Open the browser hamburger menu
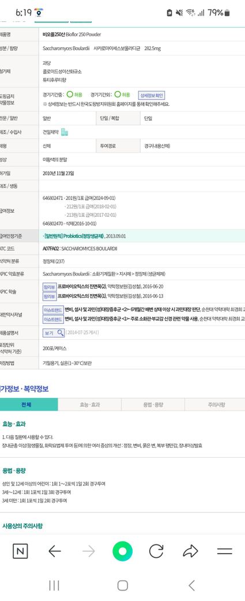The width and height of the screenshot is (245, 601). pyautogui.click(x=225, y=551)
